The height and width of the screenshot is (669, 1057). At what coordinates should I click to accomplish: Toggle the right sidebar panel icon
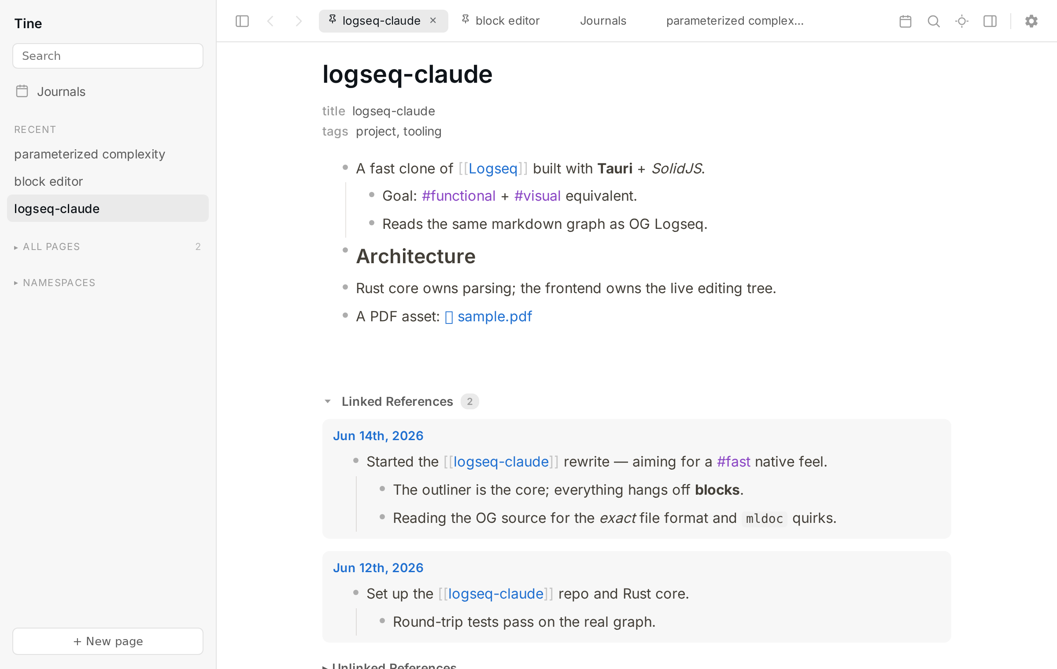pyautogui.click(x=990, y=21)
